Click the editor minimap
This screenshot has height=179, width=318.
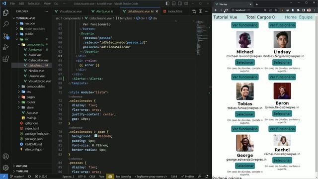point(202,38)
